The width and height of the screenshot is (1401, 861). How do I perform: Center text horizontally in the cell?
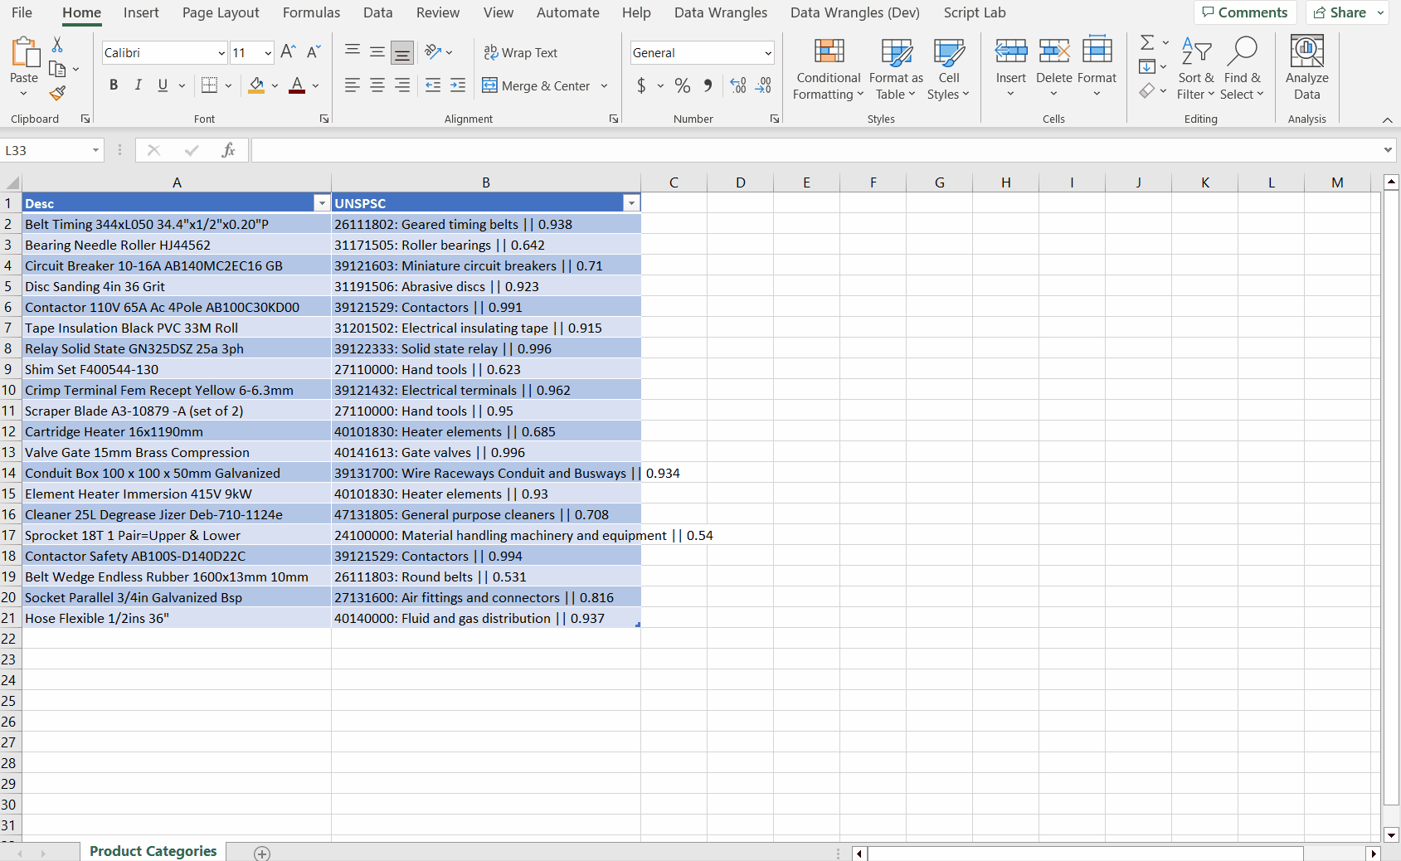(377, 85)
